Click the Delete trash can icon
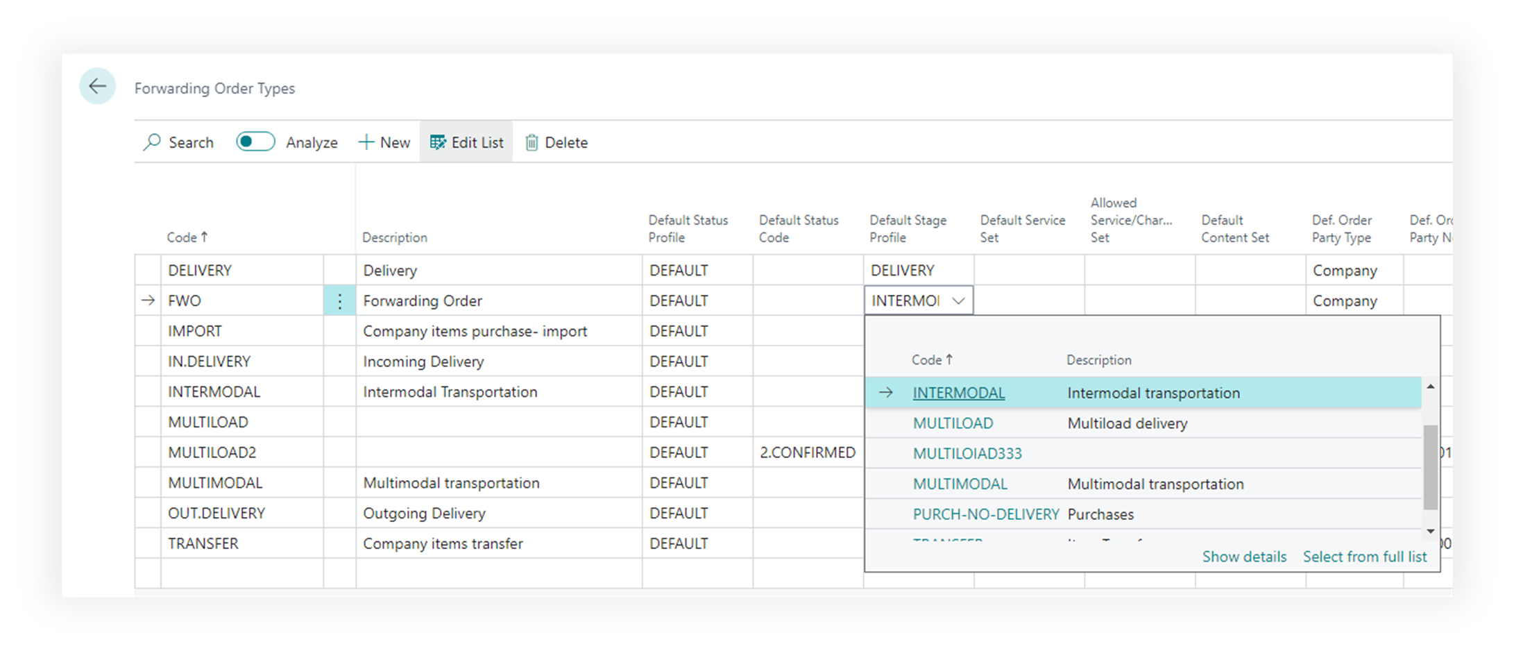The height and width of the screenshot is (651, 1523). (531, 142)
